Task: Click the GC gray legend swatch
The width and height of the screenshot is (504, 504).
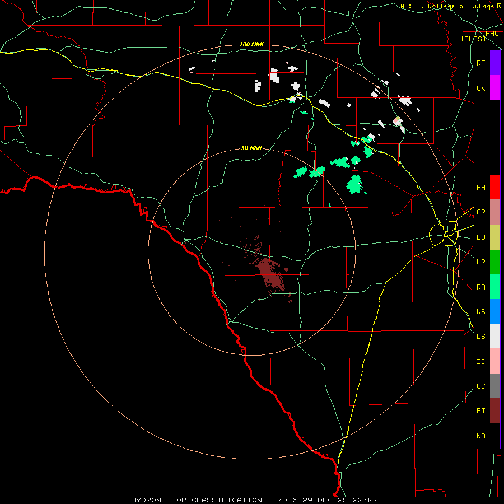Action: tap(494, 386)
